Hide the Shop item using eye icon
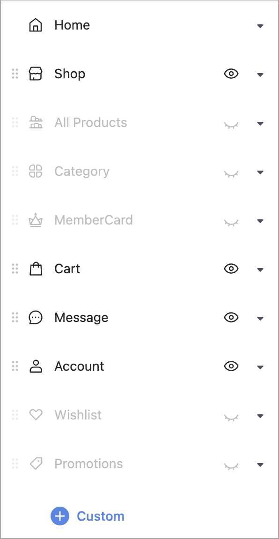279x539 pixels. pyautogui.click(x=231, y=74)
